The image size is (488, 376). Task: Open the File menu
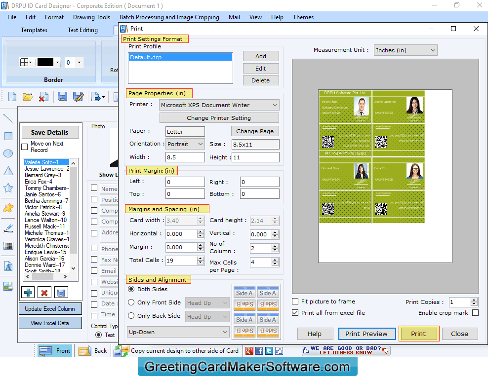[12, 17]
